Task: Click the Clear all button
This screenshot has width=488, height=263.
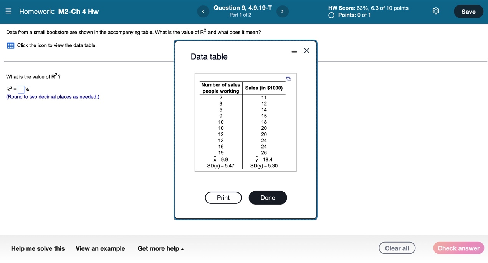Action: (x=397, y=248)
